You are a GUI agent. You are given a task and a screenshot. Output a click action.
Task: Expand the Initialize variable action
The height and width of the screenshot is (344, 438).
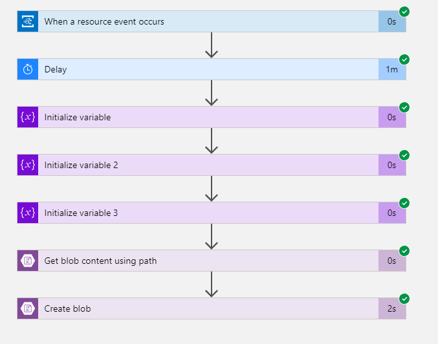(212, 117)
